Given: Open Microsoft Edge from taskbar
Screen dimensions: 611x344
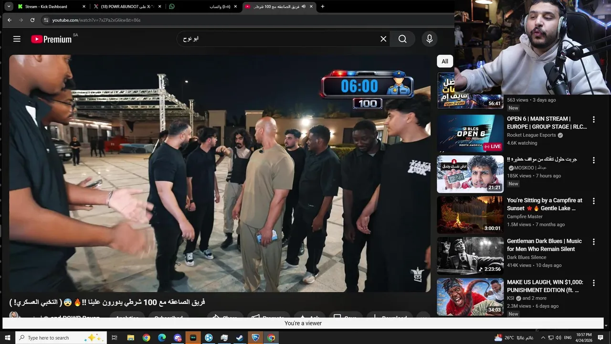Looking at the screenshot, I should (162, 338).
